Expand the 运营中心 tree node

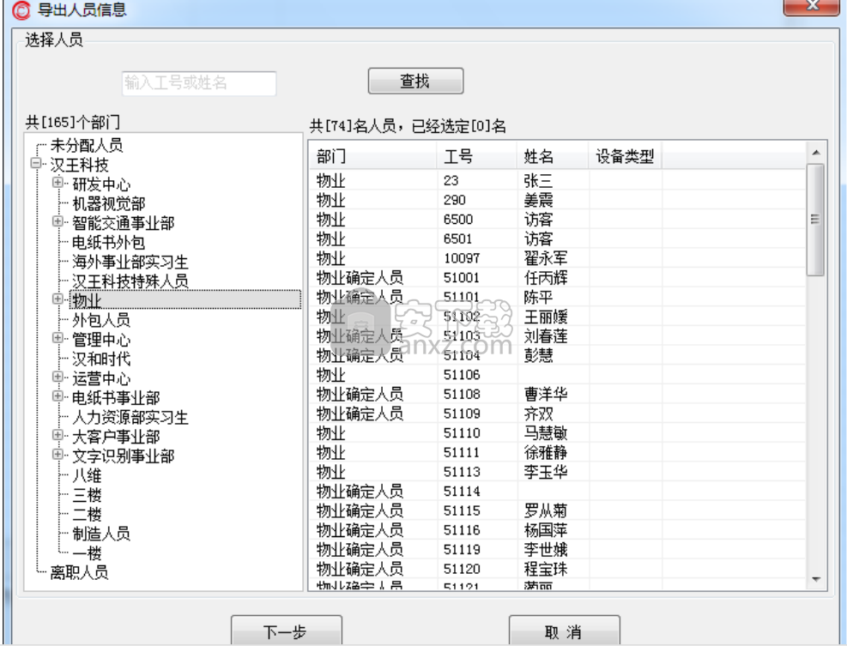[57, 376]
